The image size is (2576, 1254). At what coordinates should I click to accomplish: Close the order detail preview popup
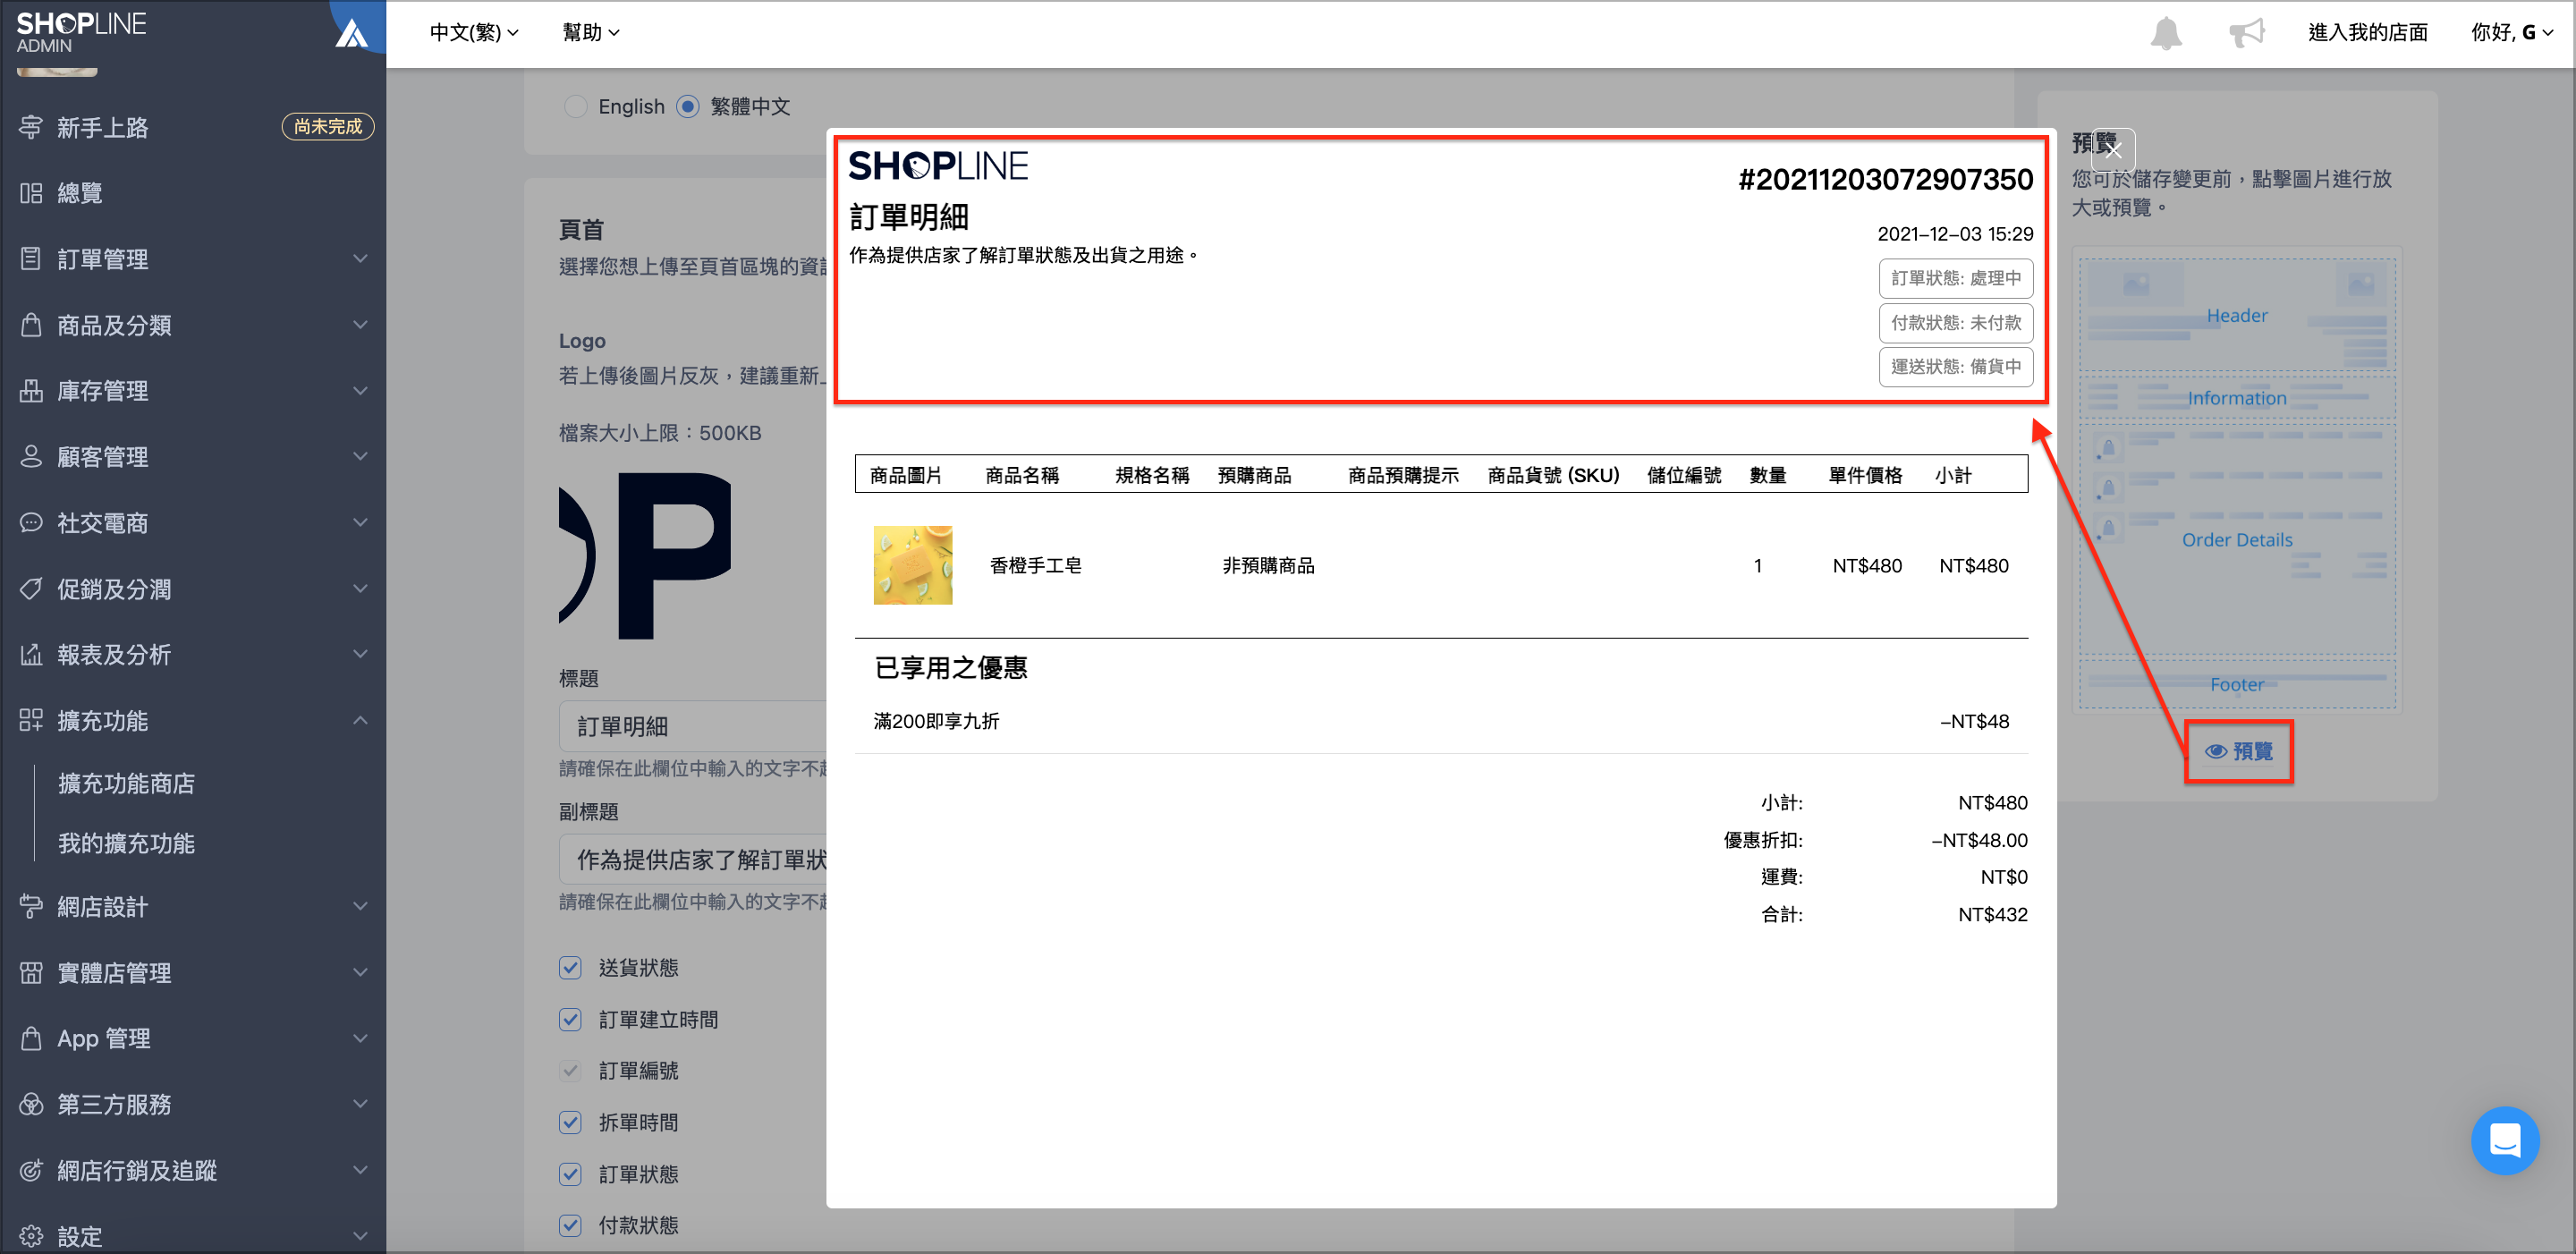coord(2112,150)
